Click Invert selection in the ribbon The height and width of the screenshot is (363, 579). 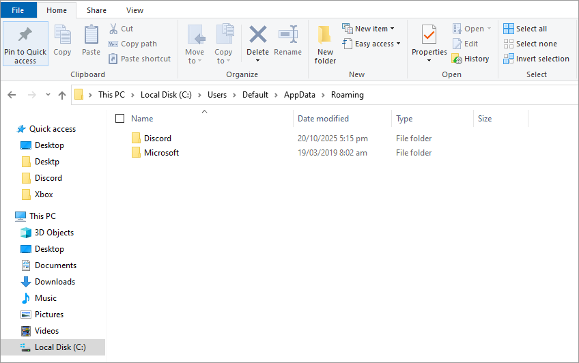536,59
